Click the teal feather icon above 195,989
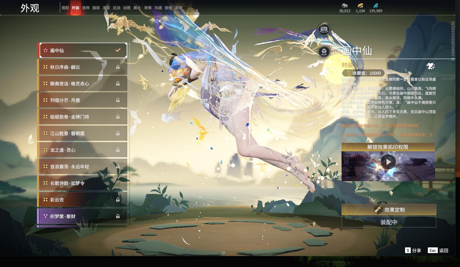The height and width of the screenshot is (267, 460). click(376, 5)
